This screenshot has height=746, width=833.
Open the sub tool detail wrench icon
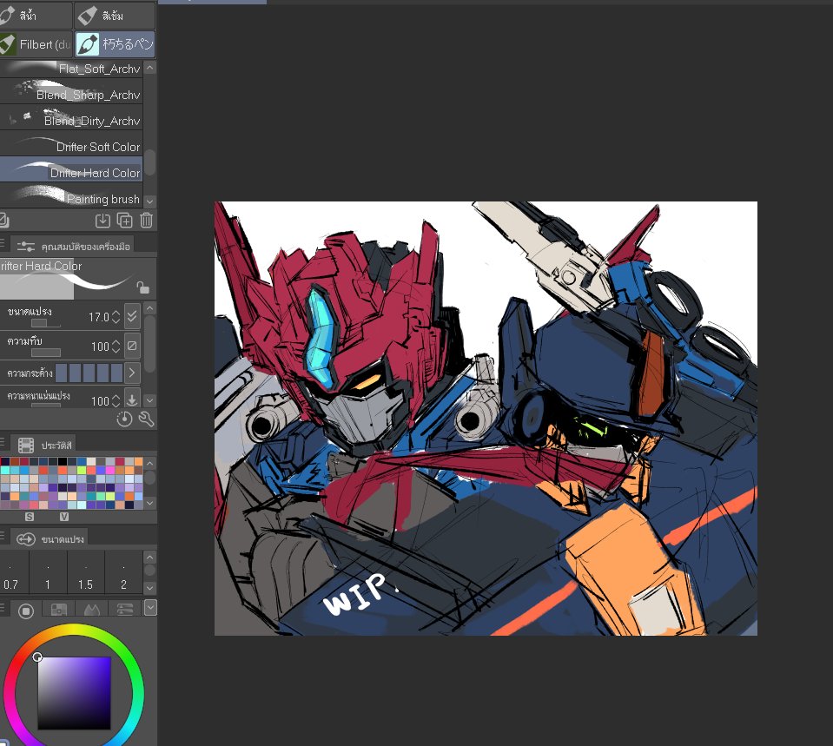[x=144, y=419]
